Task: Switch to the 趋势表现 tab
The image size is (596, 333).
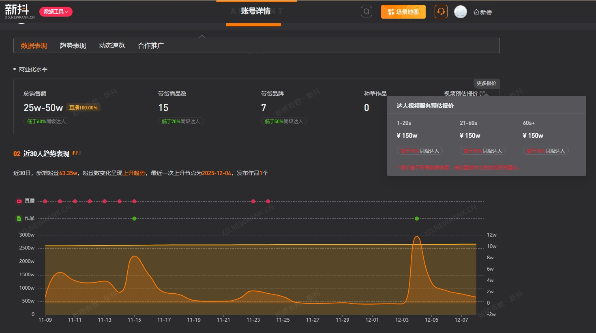Action: pyautogui.click(x=73, y=45)
